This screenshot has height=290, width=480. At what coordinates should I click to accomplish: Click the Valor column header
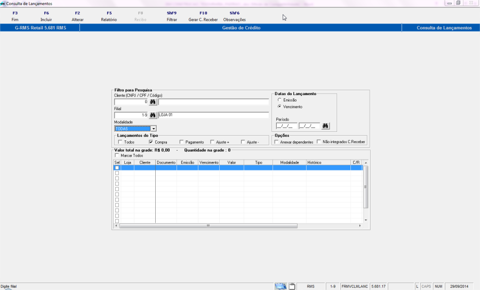pos(232,162)
